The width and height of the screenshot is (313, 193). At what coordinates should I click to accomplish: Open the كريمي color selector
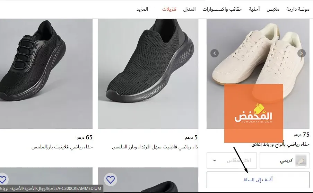tap(285, 160)
